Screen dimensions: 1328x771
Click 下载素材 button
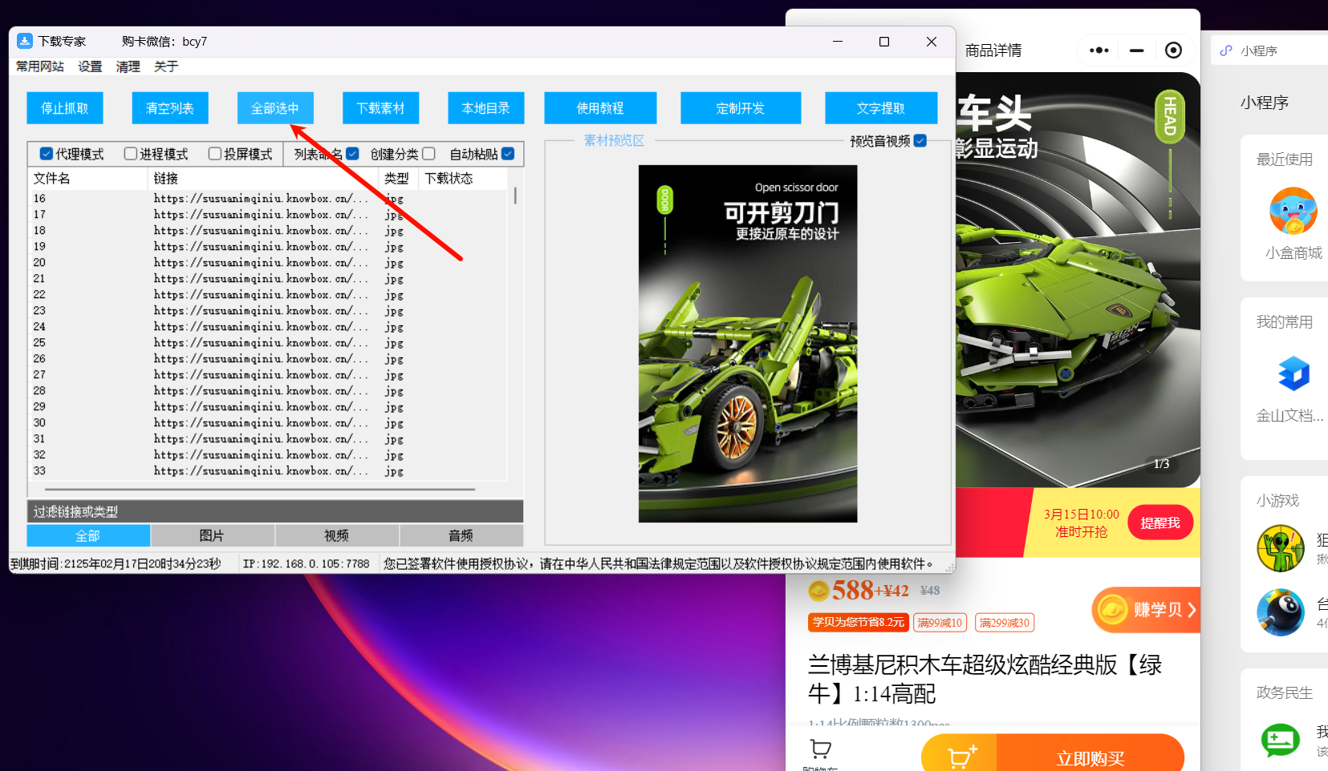[x=381, y=108]
